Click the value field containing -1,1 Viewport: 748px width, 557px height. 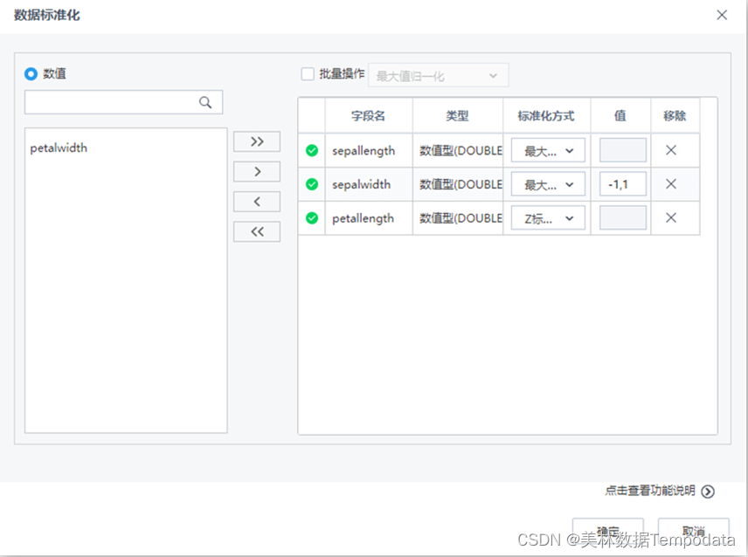[x=622, y=184]
